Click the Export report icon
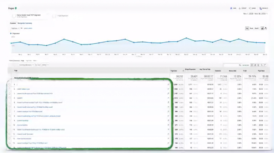 pos(240,8)
